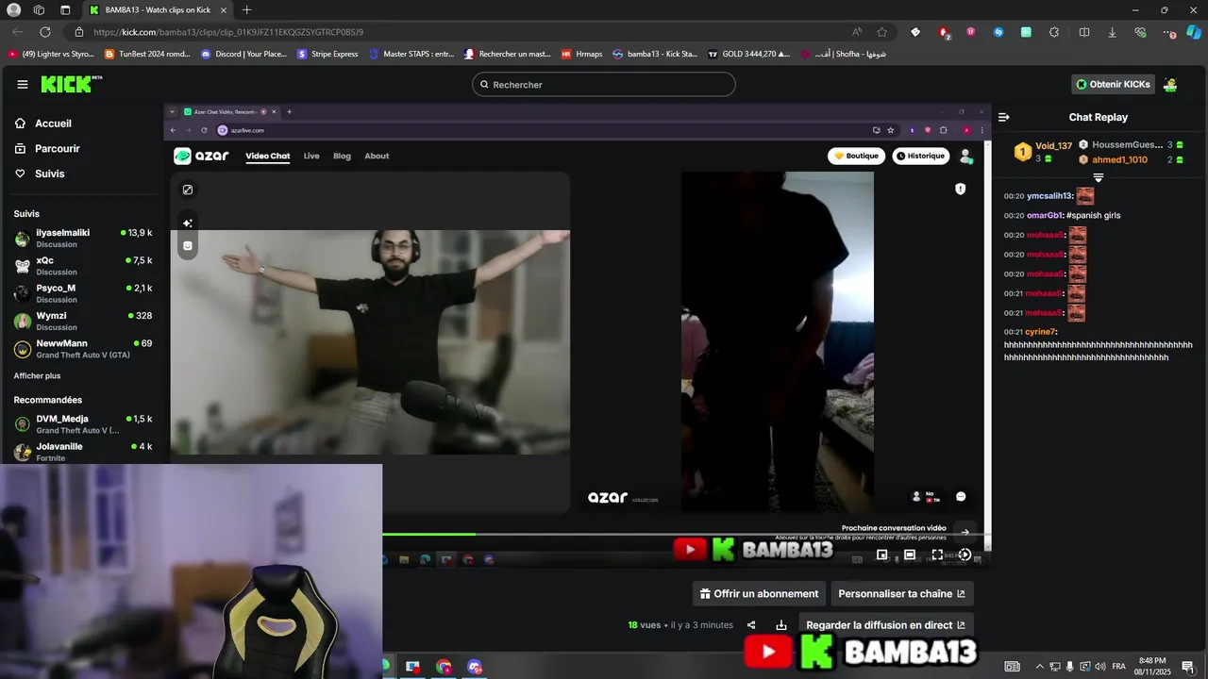Viewport: 1208px width, 679px height.
Task: Collapse the Chat Replay panel
Action: pyautogui.click(x=1004, y=118)
